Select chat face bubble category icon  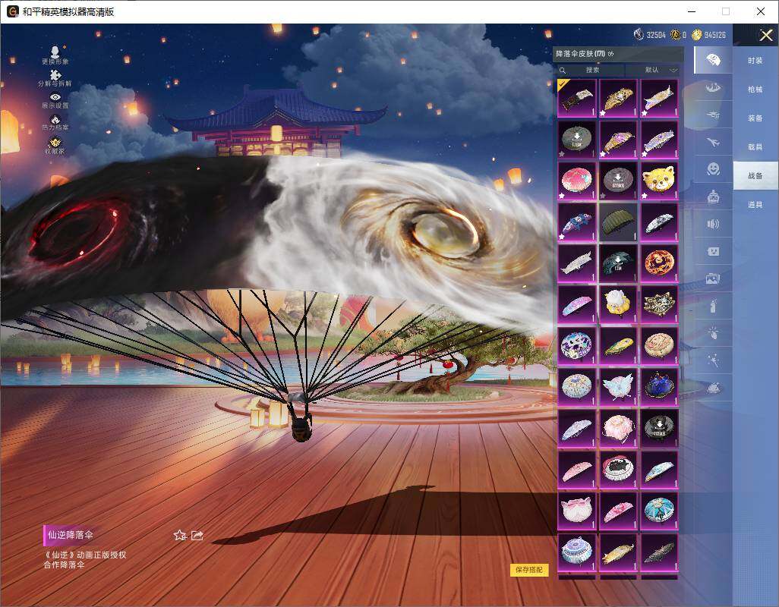(713, 251)
